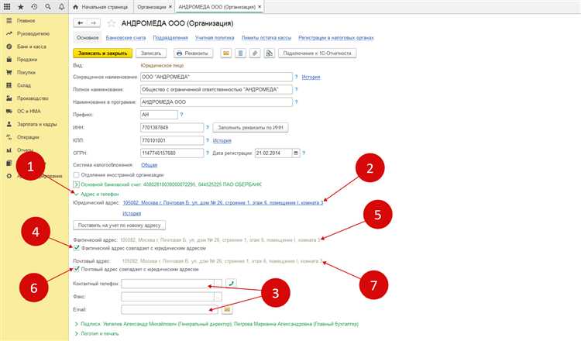
Task: Click into the Email input field
Action: [x=170, y=309]
